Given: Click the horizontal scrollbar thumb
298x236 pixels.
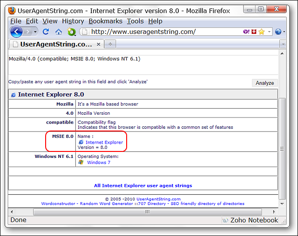Looking at the screenshot, I should coord(148,211).
